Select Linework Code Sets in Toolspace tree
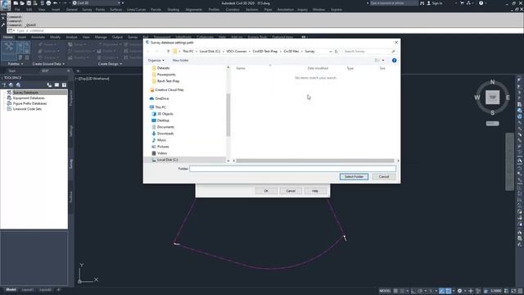This screenshot has width=524, height=295. click(27, 109)
